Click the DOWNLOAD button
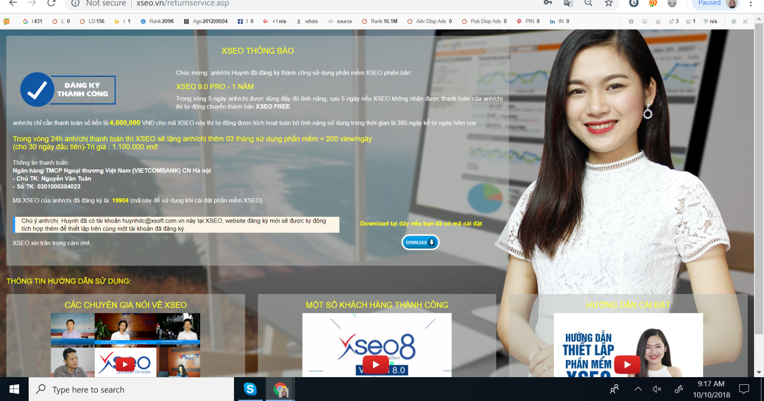Screen dimensions: 764x401 (420, 243)
